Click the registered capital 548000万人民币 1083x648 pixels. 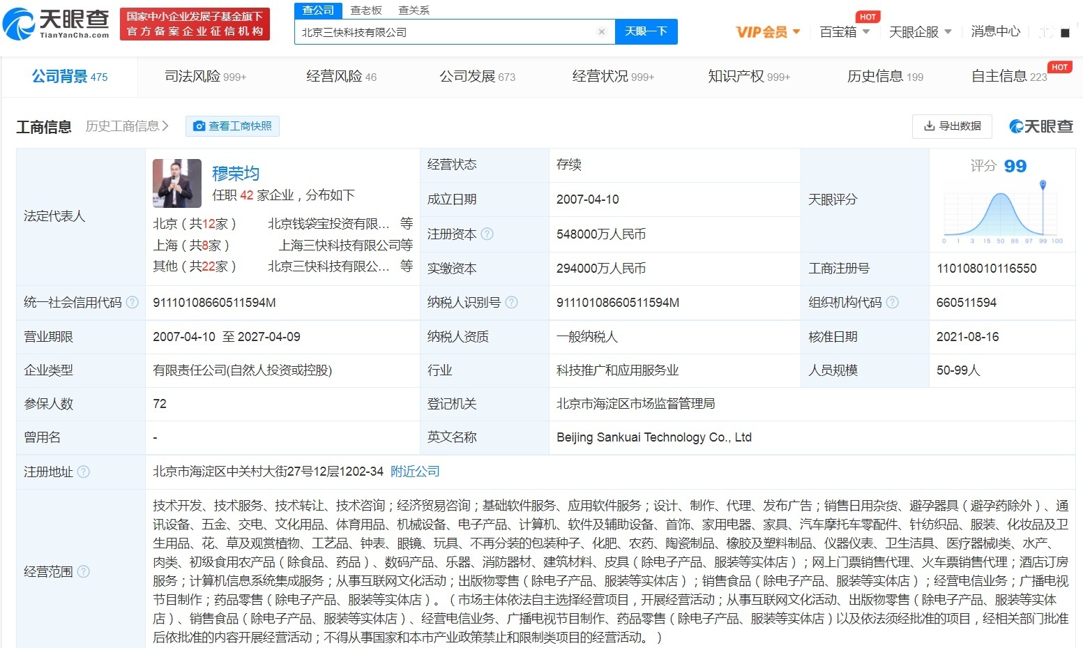(601, 234)
